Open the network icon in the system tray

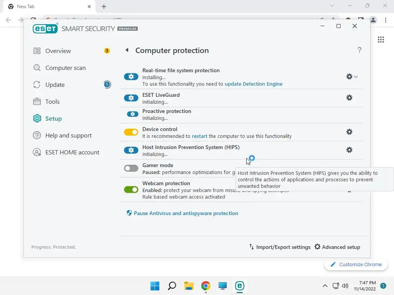(336, 286)
